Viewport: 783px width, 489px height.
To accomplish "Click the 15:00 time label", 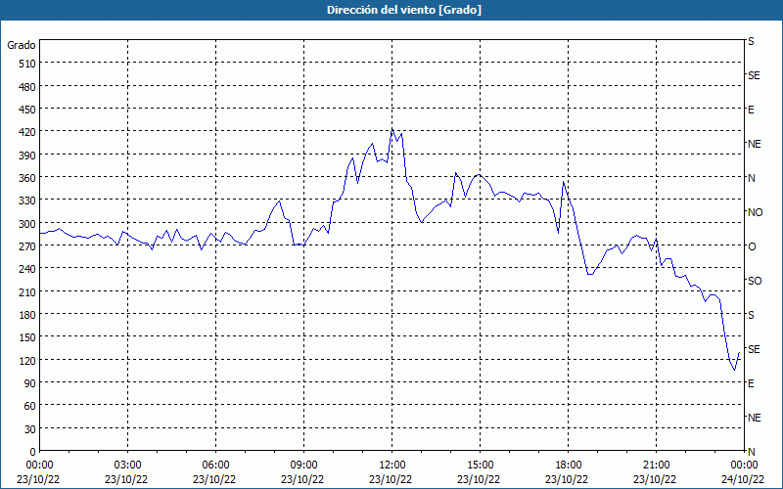I will pyautogui.click(x=481, y=466).
